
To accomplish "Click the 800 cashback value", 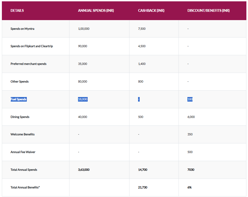I will (140, 81).
